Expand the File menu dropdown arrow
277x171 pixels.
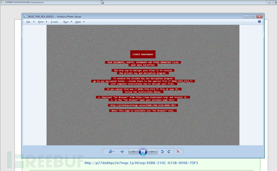(x=34, y=22)
